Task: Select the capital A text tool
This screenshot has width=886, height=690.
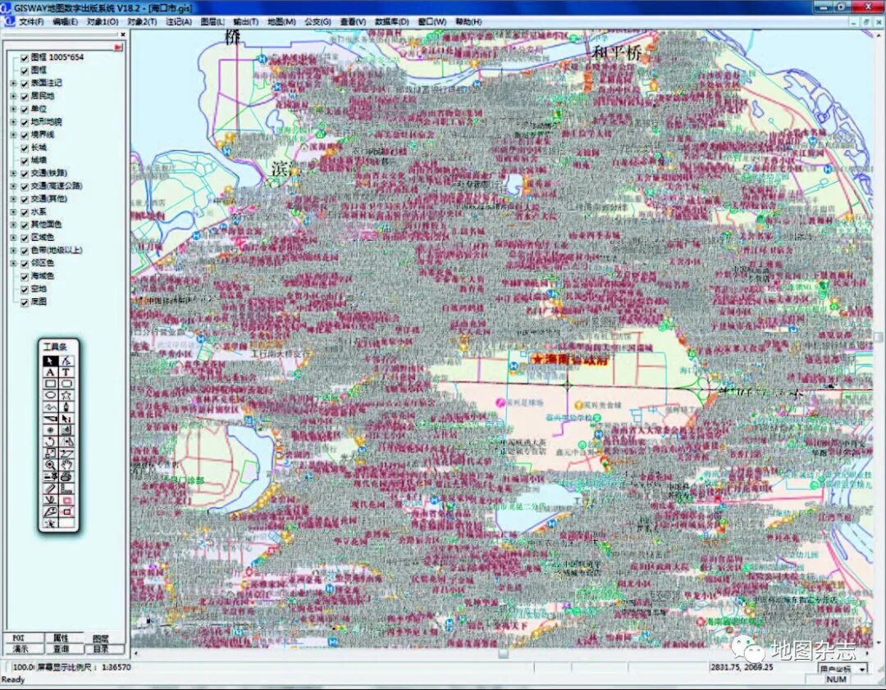Action: click(51, 372)
